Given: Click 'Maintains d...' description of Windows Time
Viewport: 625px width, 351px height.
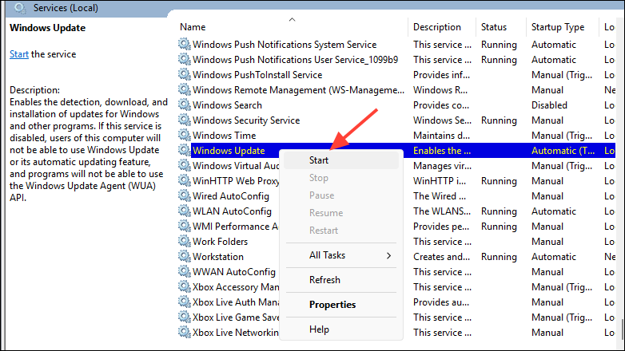Looking at the screenshot, I should point(441,136).
